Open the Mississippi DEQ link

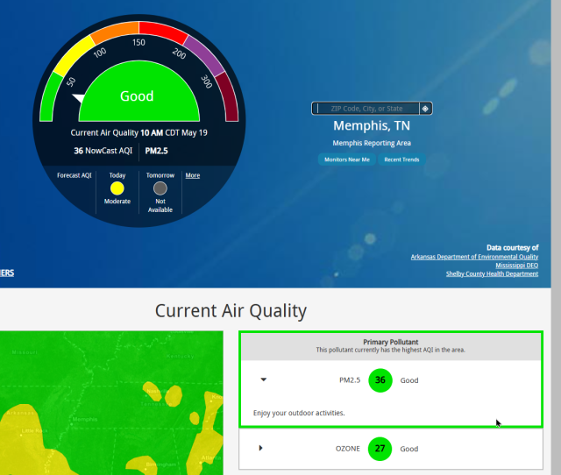(516, 265)
